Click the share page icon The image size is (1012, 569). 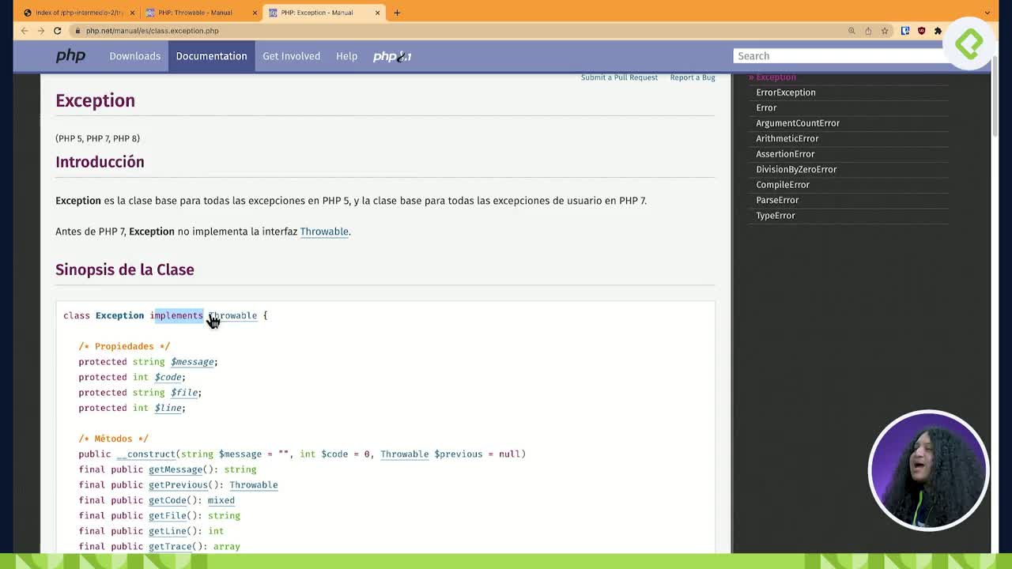(868, 31)
